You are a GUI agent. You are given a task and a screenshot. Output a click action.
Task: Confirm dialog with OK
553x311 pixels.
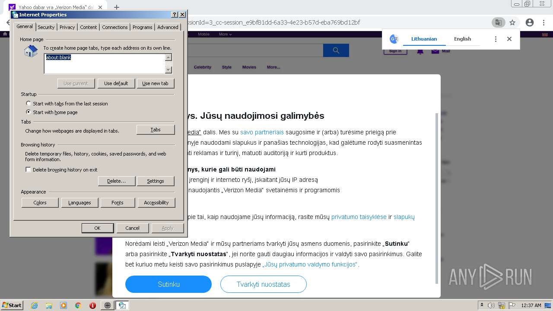click(x=98, y=228)
